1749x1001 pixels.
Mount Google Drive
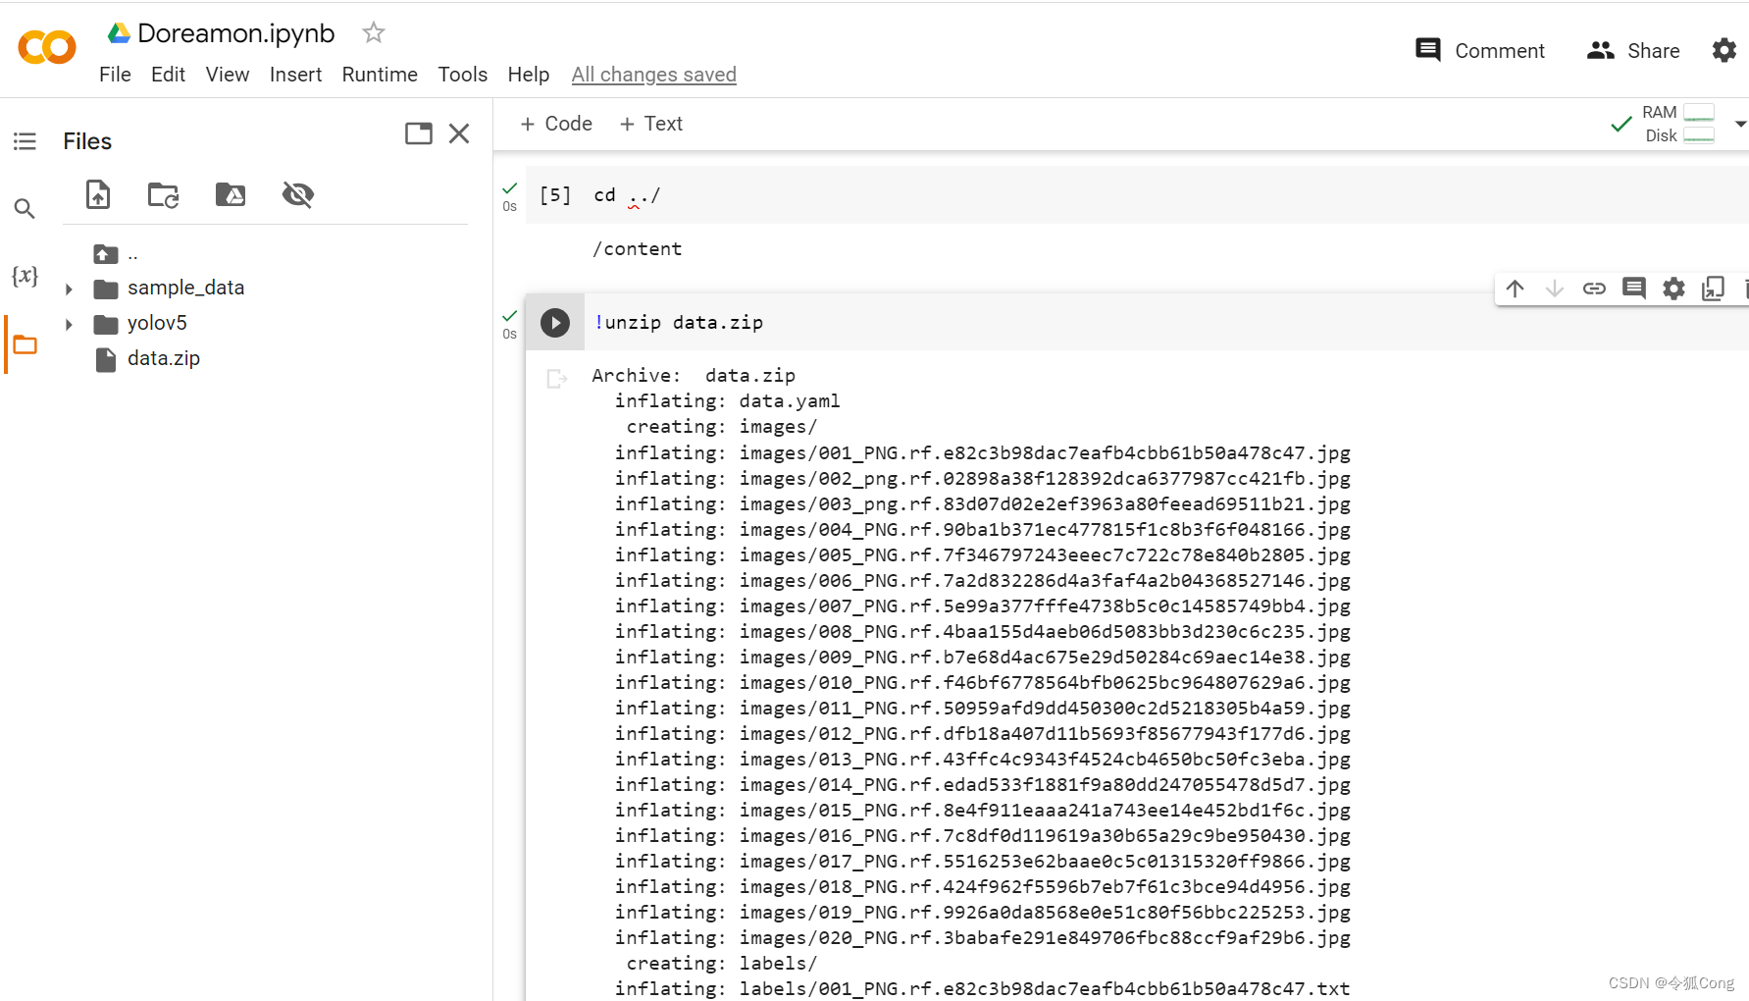(x=231, y=194)
